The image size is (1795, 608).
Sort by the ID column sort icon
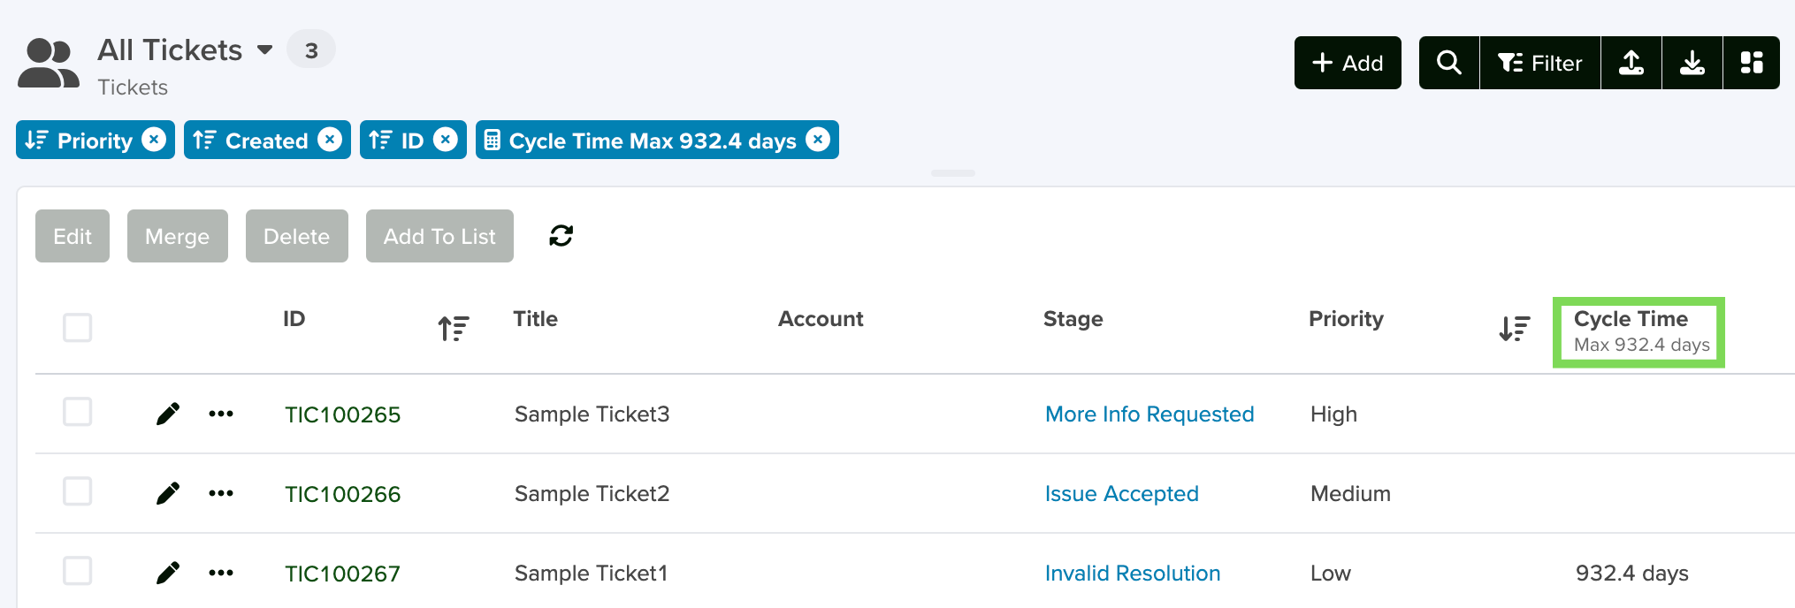coord(454,329)
